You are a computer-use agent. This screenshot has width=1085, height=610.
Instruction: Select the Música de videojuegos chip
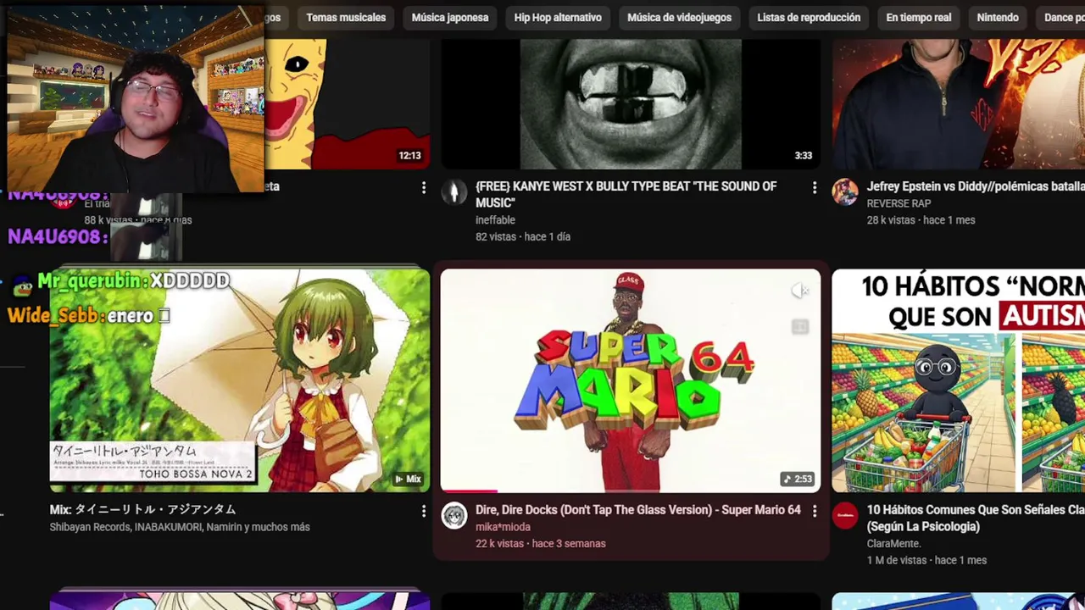coord(679,17)
